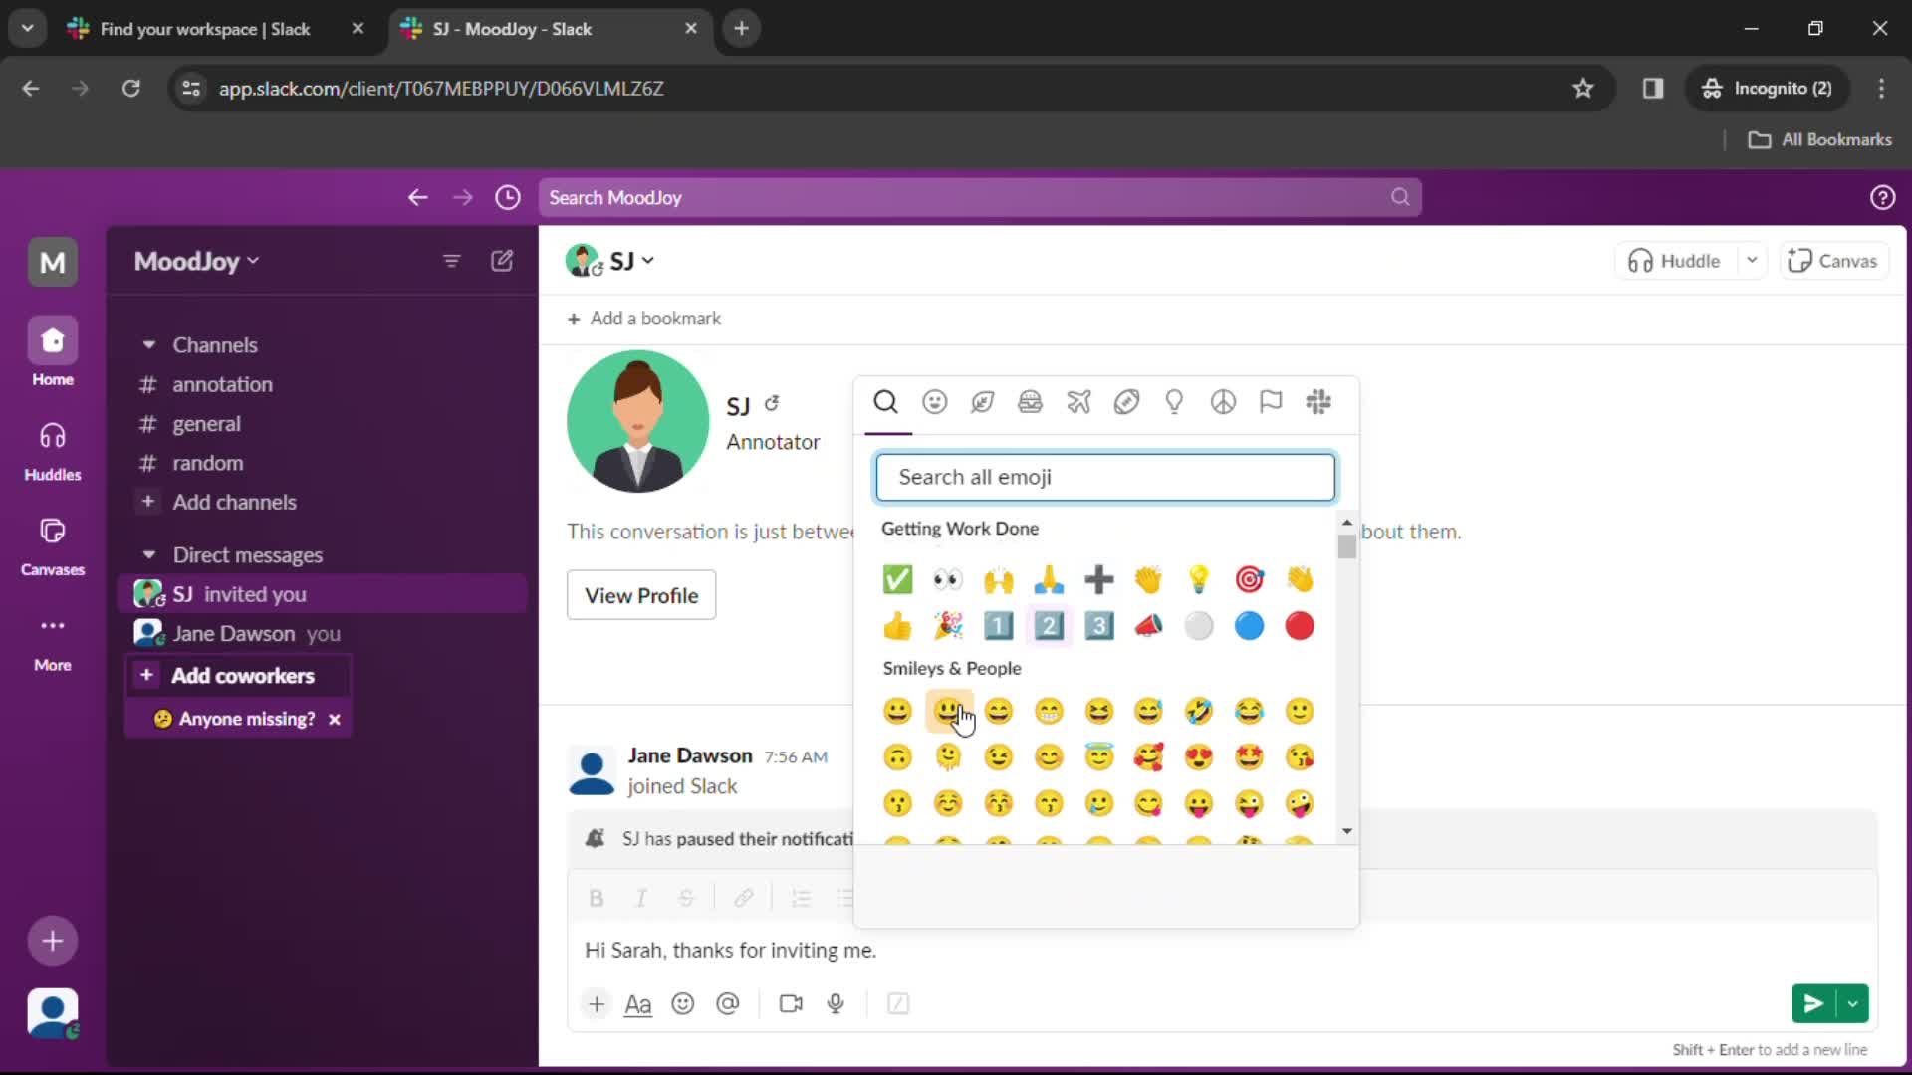Click emoji picker scroll up arrow

click(x=1347, y=522)
